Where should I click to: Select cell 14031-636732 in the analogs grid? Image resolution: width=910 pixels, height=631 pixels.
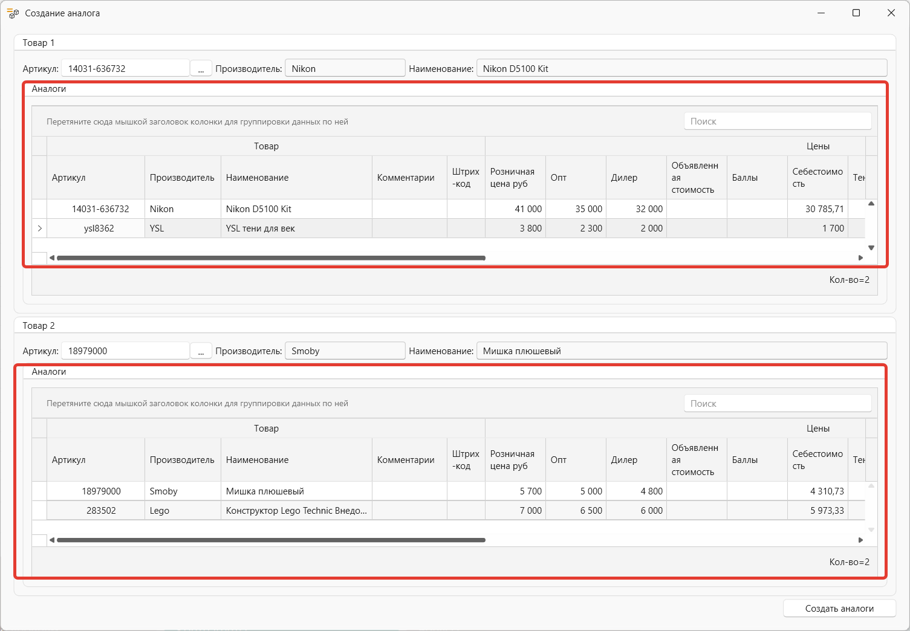[96, 209]
